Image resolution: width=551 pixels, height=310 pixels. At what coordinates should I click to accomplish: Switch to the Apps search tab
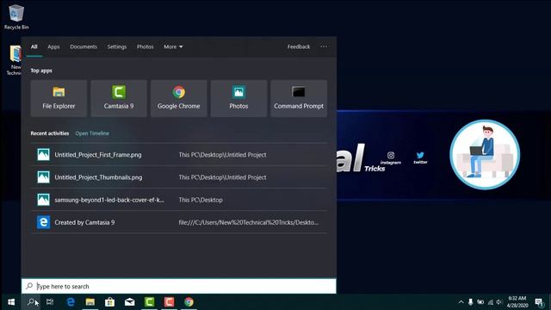(x=53, y=46)
